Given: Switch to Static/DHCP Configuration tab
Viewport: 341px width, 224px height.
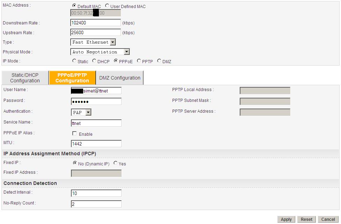Looking at the screenshot, I should tap(25, 78).
